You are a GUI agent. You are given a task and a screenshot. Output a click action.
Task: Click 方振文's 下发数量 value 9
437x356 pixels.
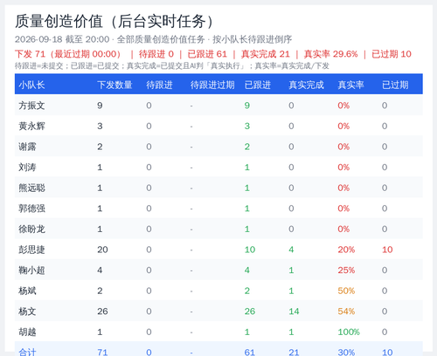[x=100, y=106]
